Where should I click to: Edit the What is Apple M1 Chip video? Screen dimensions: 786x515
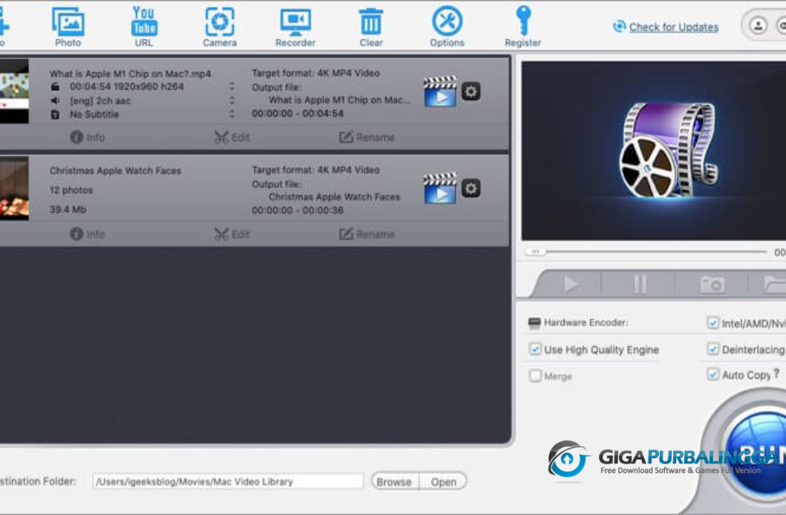(231, 137)
